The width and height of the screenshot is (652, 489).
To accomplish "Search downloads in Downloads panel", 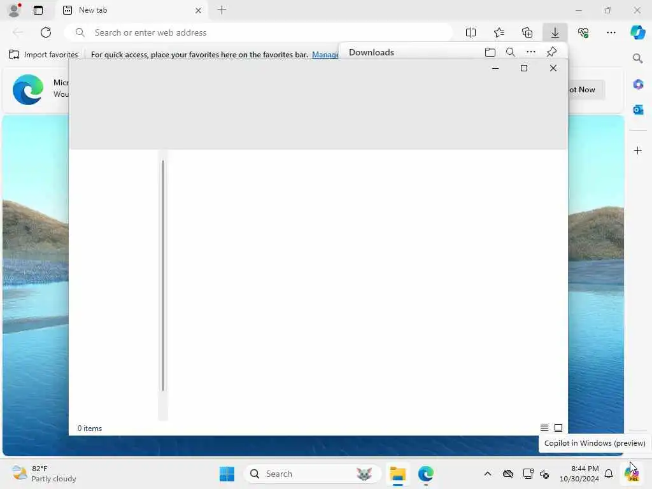I will [510, 52].
